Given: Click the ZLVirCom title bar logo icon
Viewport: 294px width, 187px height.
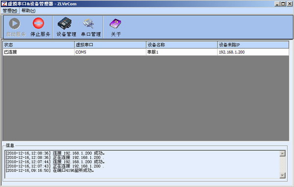Looking at the screenshot, I should pyautogui.click(x=4, y=4).
